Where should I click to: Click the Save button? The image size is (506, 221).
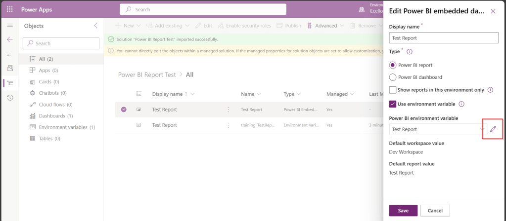coord(403,211)
